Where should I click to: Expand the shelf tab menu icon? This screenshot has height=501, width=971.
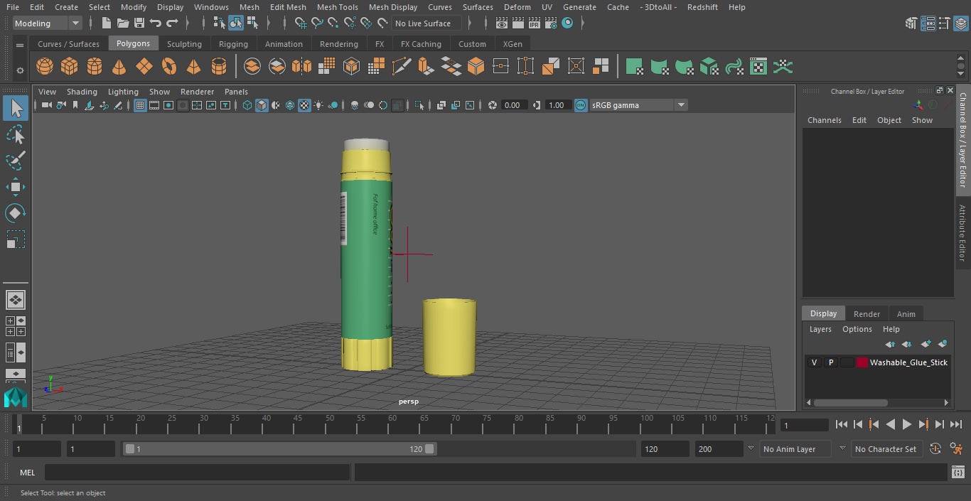pyautogui.click(x=20, y=45)
